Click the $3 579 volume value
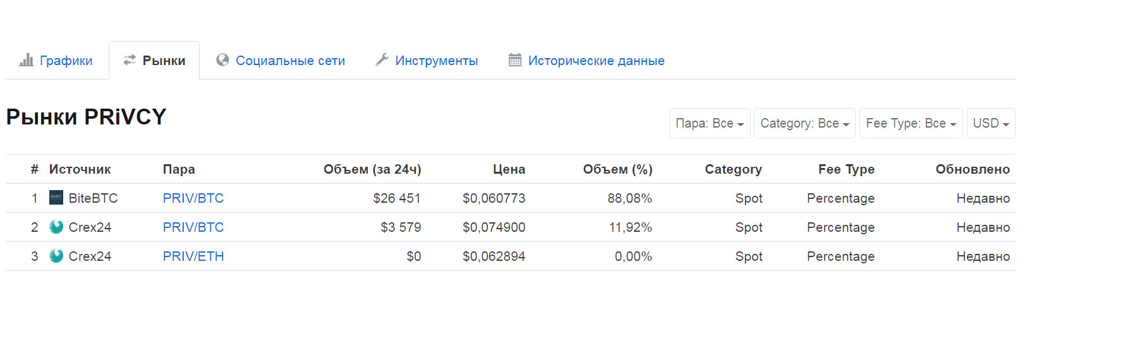1140x360 pixels. (401, 227)
